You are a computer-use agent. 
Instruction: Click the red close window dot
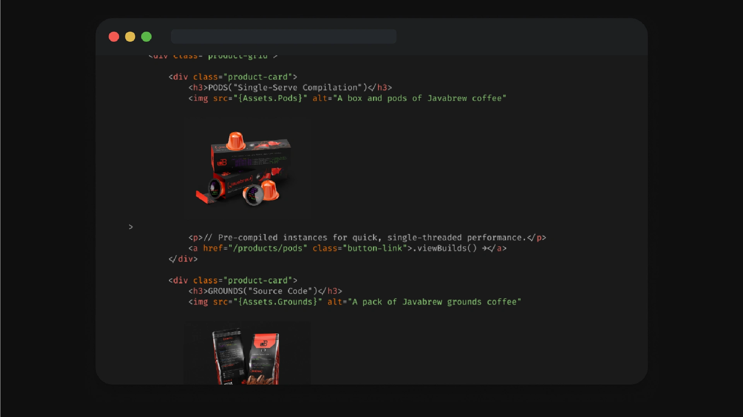point(114,37)
